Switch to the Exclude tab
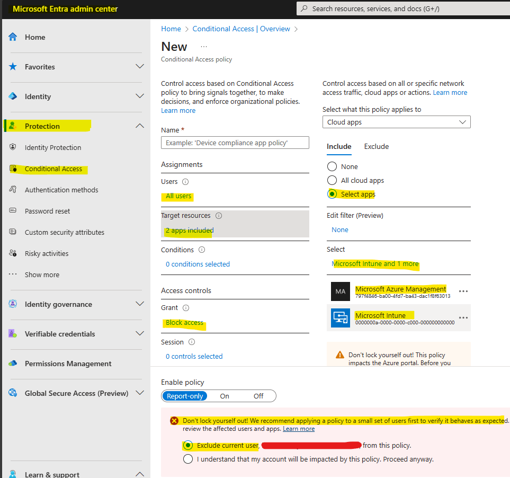 [377, 146]
